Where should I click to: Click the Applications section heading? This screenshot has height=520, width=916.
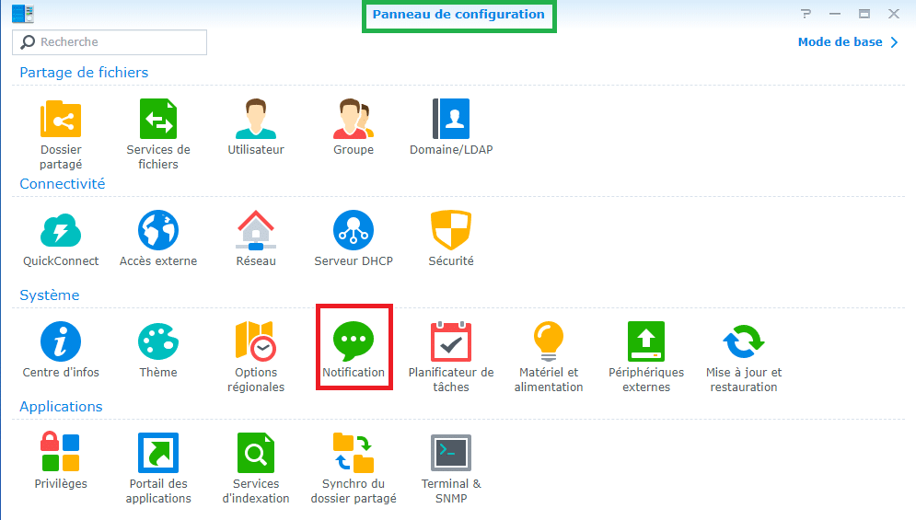point(62,406)
